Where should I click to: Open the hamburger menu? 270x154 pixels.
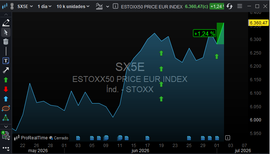pos(240,6)
